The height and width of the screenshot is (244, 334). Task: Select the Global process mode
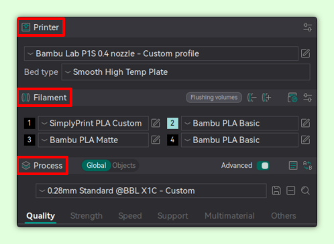click(97, 166)
